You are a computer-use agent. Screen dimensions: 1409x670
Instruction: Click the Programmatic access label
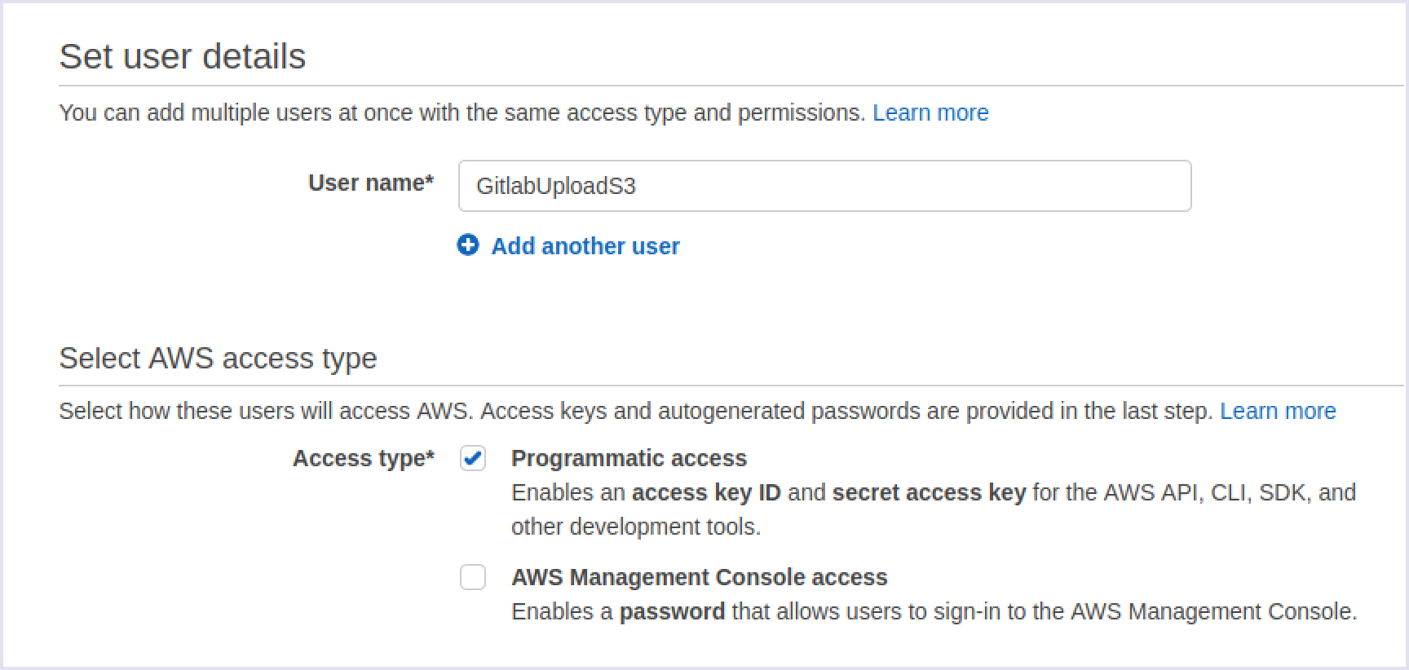pyautogui.click(x=629, y=458)
